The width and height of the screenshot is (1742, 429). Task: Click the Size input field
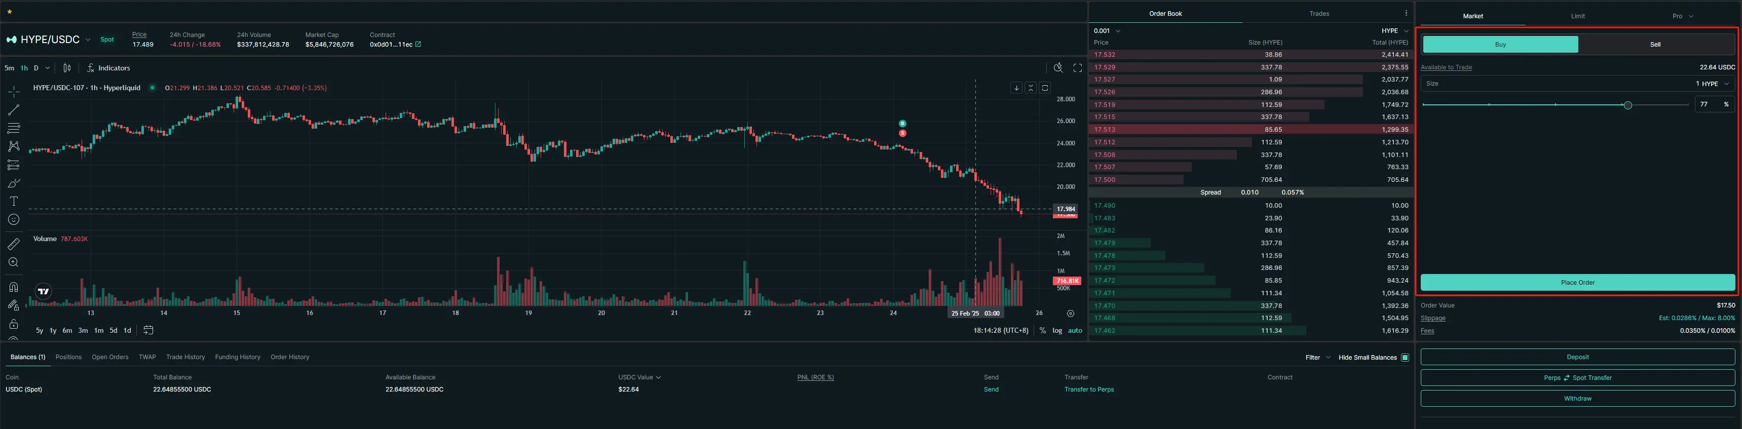[1556, 84]
